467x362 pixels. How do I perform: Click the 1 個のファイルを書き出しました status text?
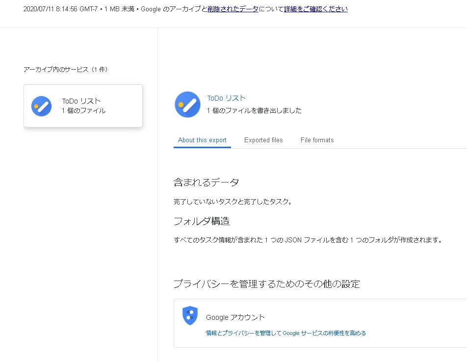point(254,110)
